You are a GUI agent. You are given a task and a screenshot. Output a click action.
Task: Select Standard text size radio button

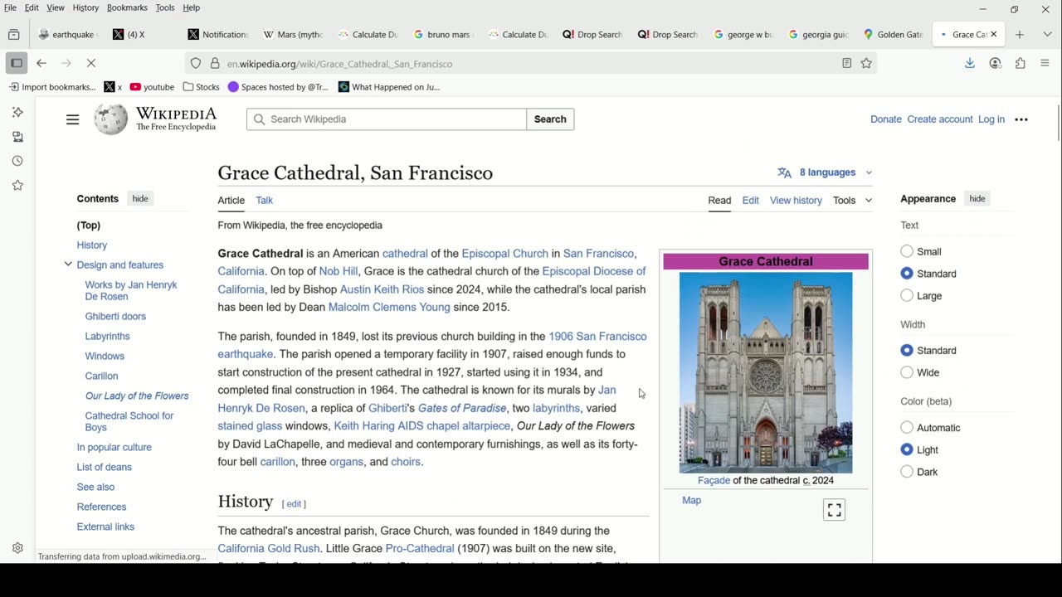pos(907,274)
